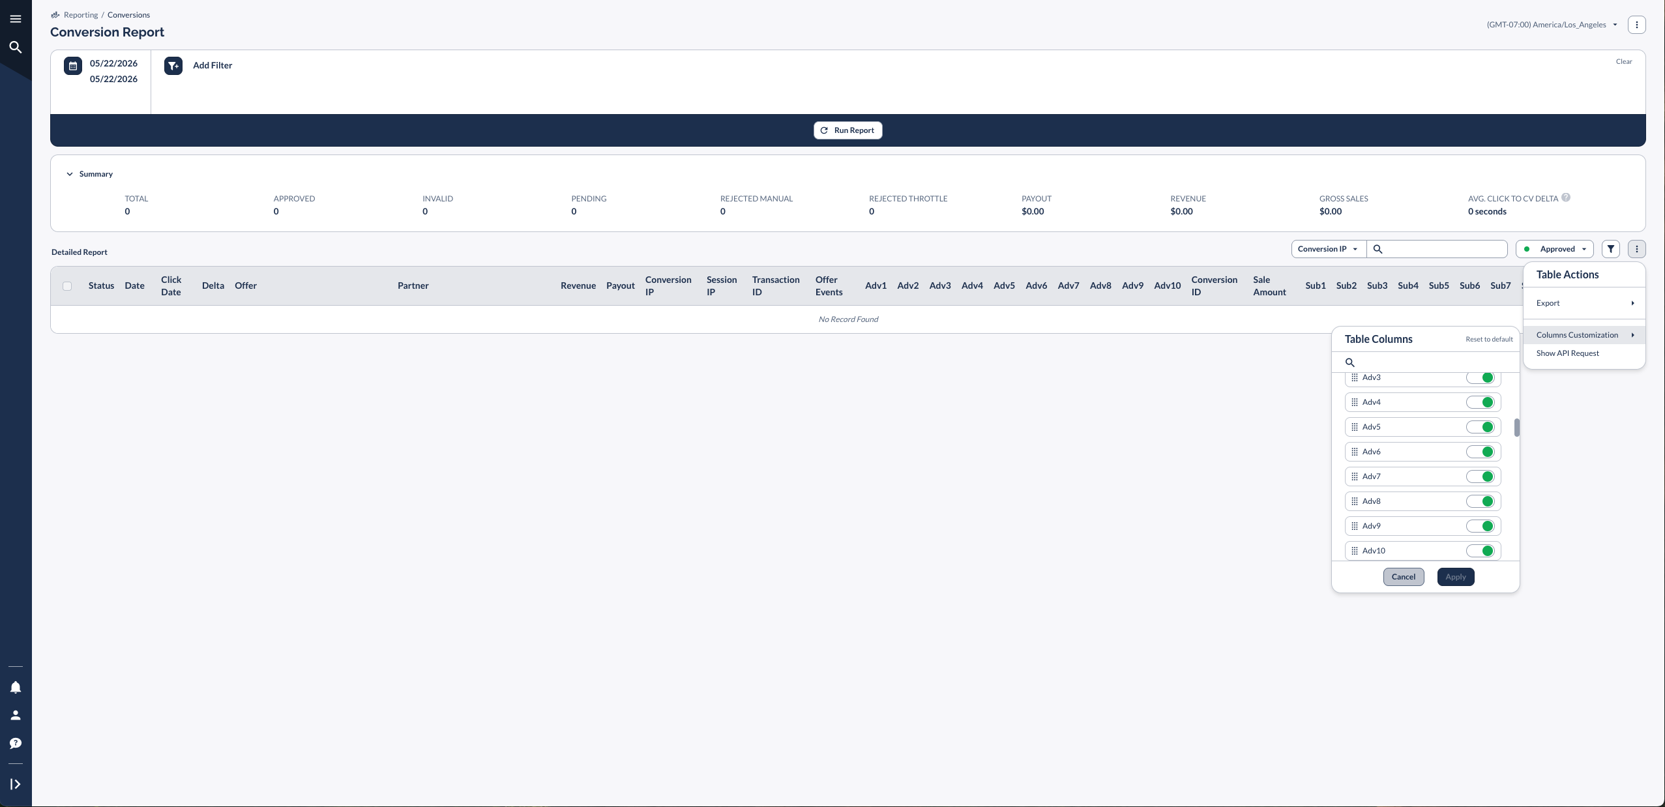Click Cancel in Table Columns panel
1665x807 pixels.
tap(1404, 577)
